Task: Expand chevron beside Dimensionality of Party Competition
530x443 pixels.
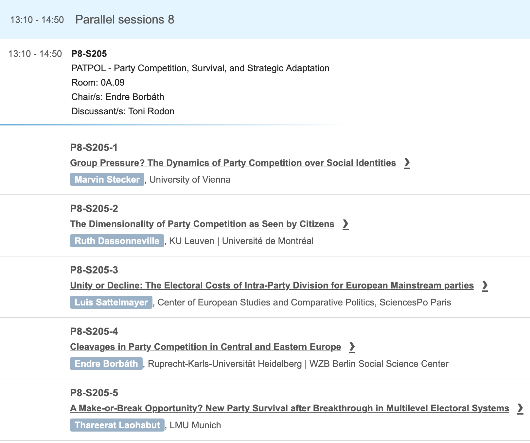Action: [345, 224]
